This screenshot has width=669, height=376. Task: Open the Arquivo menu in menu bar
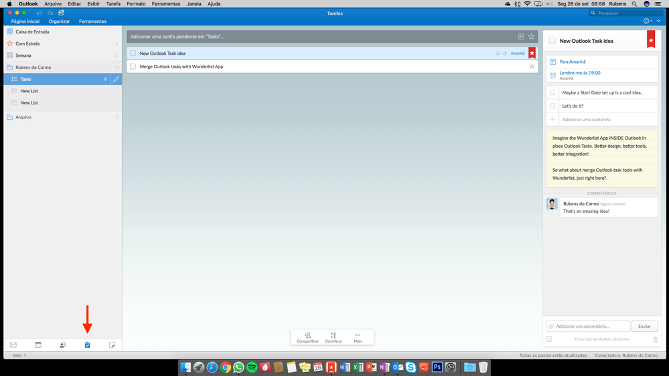tap(53, 4)
